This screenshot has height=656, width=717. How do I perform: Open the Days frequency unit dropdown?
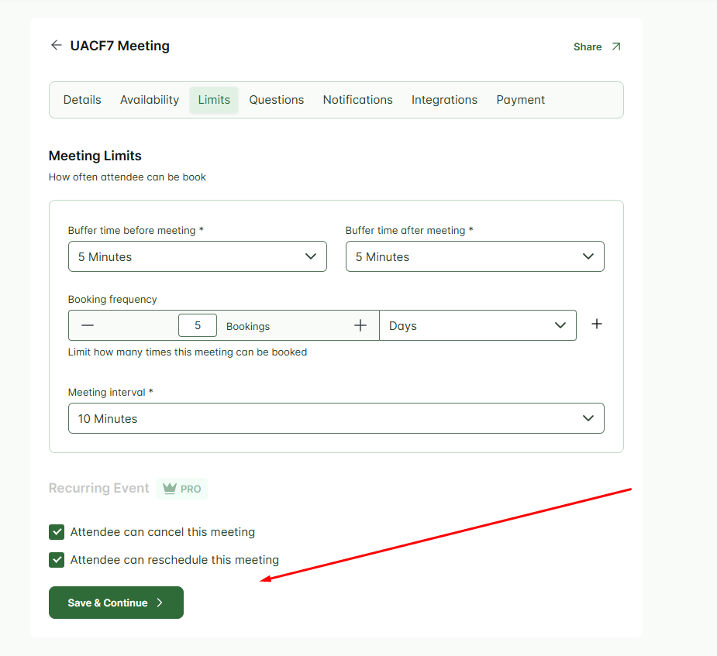pyautogui.click(x=477, y=325)
